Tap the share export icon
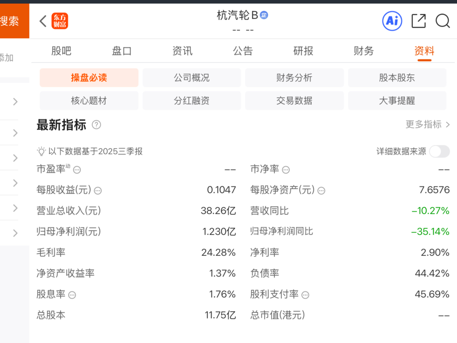This screenshot has height=343, width=457. tap(418, 21)
